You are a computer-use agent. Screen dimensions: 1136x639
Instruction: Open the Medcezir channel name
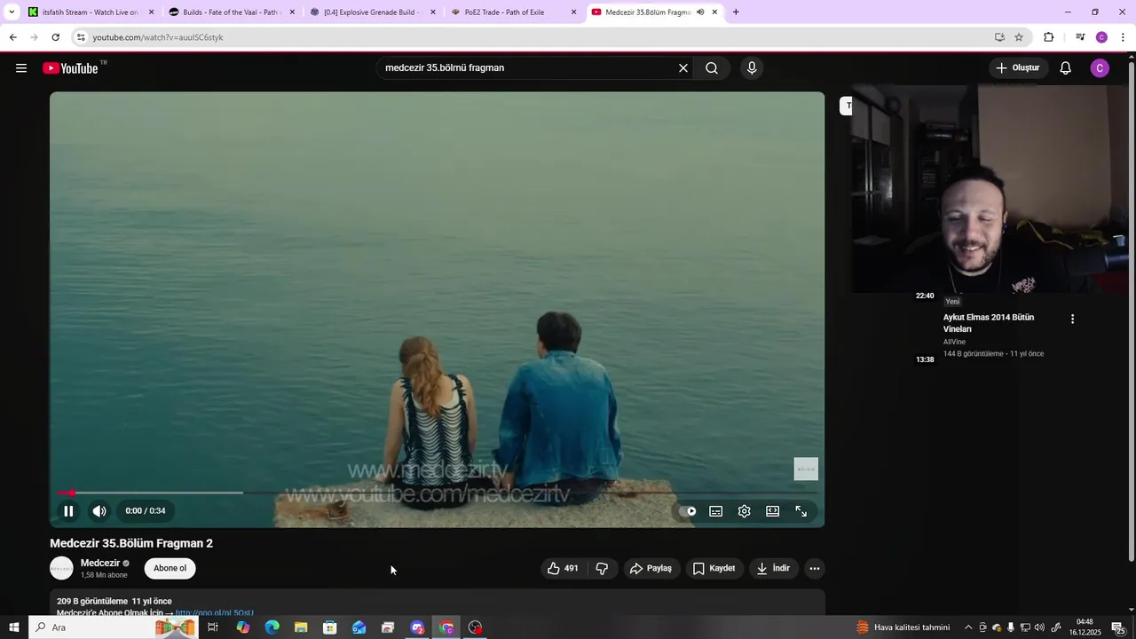pos(100,563)
